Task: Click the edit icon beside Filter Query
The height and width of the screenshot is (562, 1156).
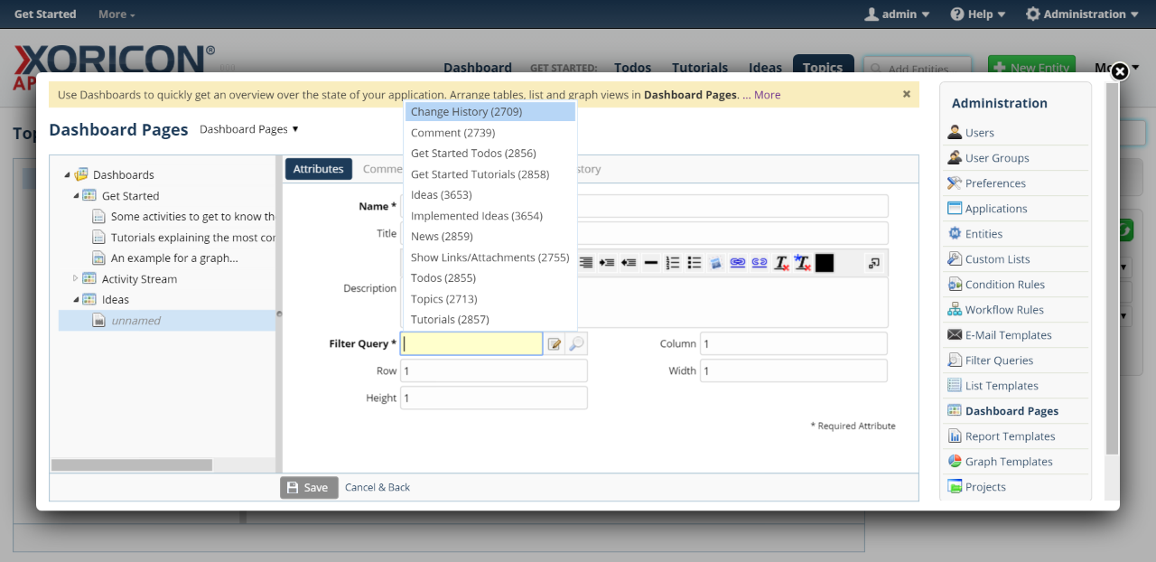Action: [x=555, y=344]
